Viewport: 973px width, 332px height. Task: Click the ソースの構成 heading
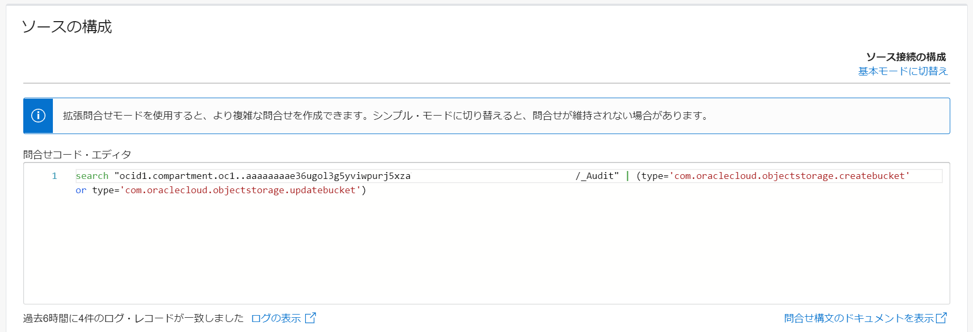pyautogui.click(x=67, y=27)
